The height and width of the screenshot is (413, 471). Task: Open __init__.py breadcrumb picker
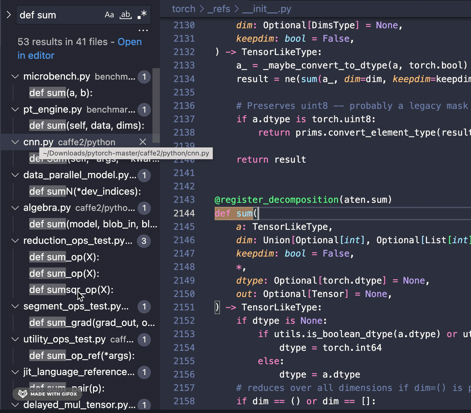[x=267, y=9]
